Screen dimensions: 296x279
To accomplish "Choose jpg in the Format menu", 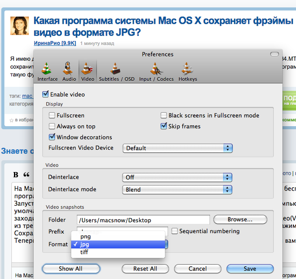I will 118,244.
